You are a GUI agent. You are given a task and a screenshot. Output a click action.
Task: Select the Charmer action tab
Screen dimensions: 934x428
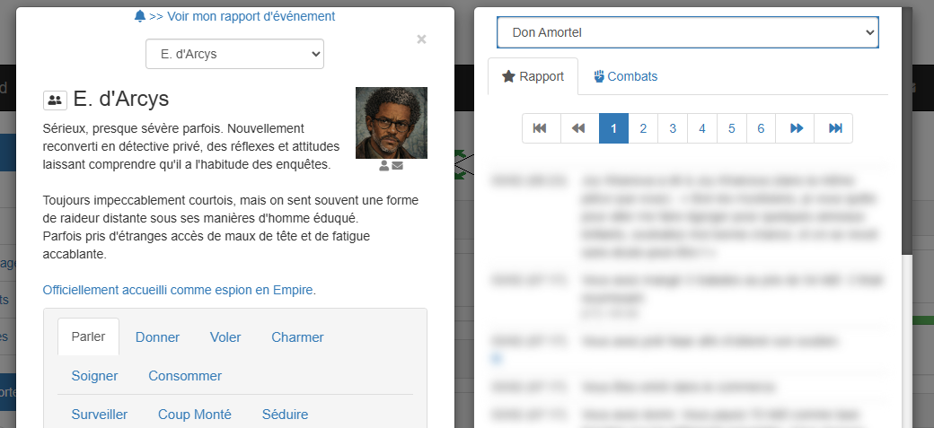pyautogui.click(x=297, y=337)
